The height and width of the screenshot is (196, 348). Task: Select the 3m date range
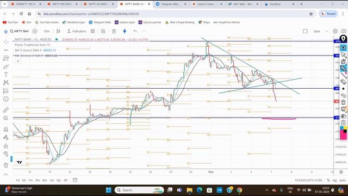38,180
